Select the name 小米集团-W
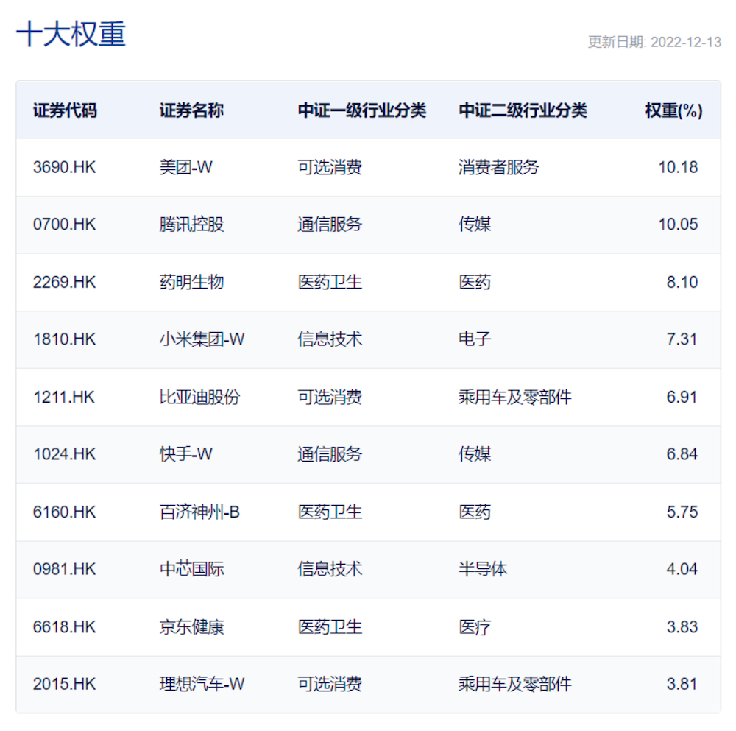736x731 pixels. pos(202,339)
